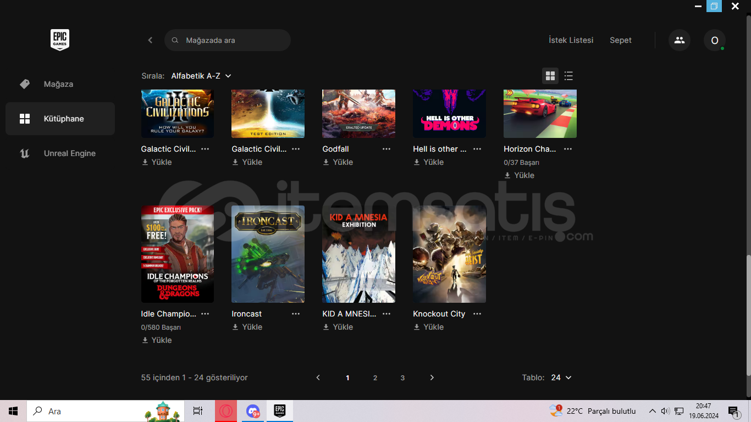Viewport: 751px width, 422px height.
Task: Open the Mağaza sidebar item
Action: click(58, 84)
